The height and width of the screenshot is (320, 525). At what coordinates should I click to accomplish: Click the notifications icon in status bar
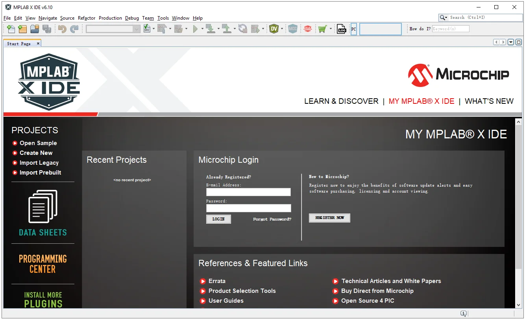pos(464,313)
